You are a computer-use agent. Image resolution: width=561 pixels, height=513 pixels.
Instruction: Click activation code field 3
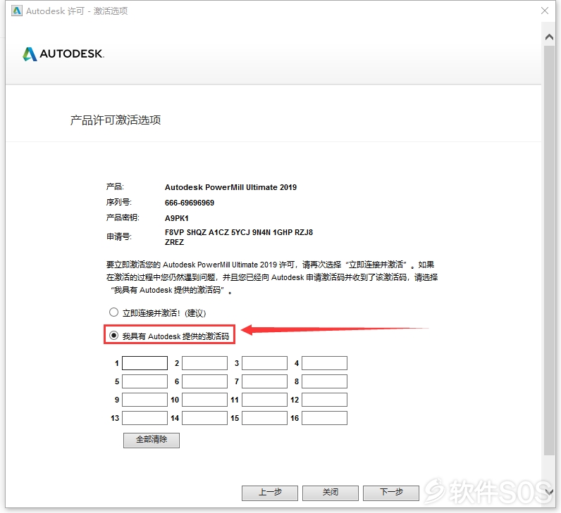(265, 363)
